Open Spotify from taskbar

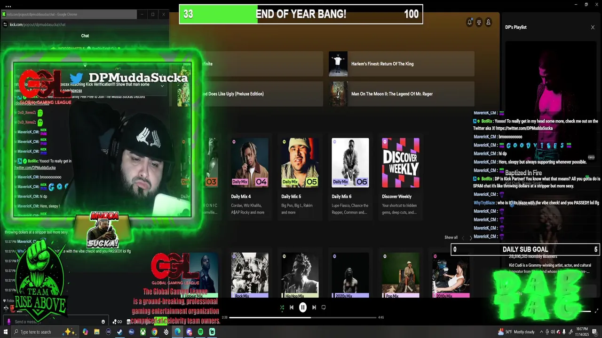pos(200,332)
